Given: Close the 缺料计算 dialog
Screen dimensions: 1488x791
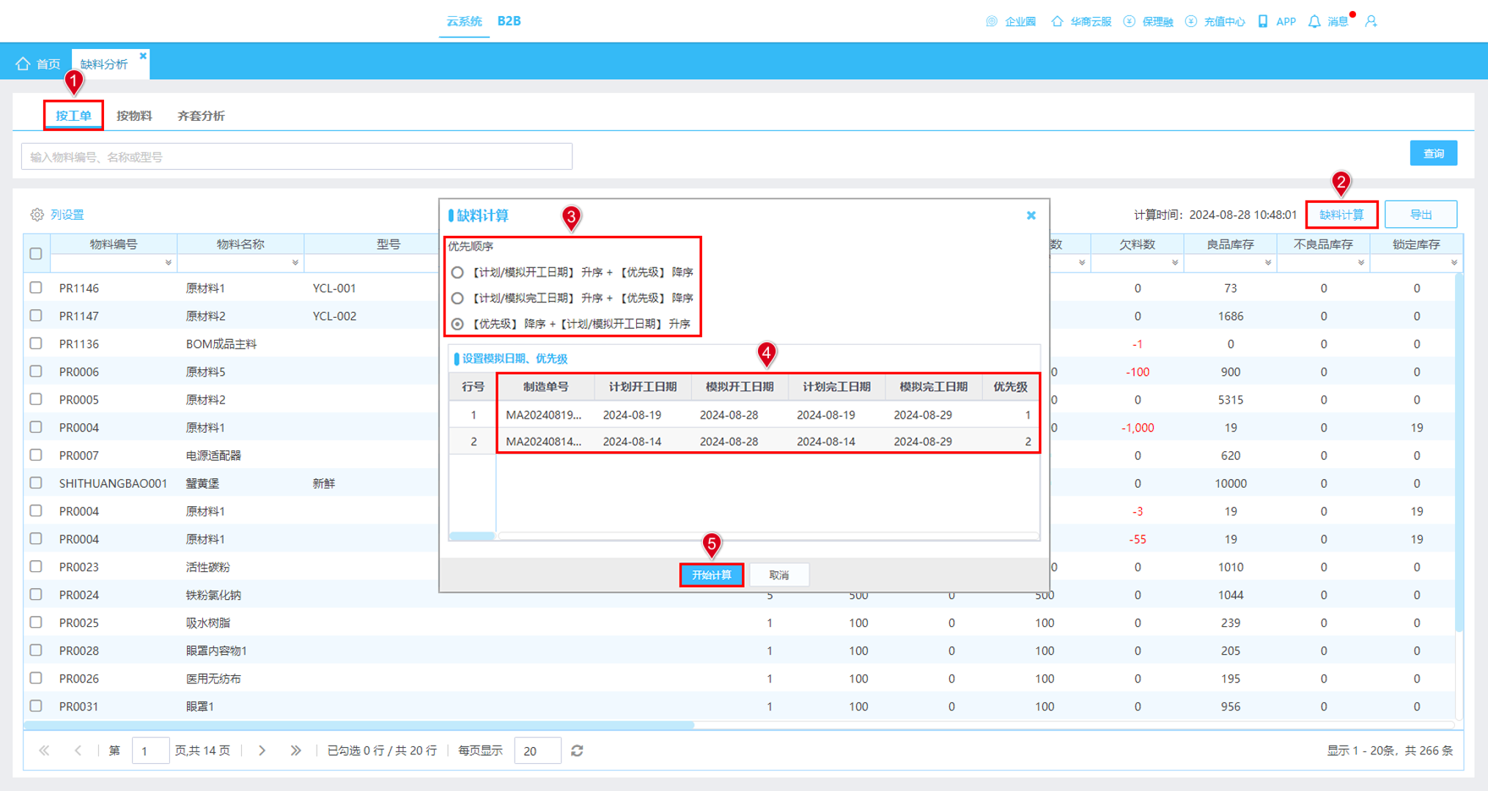Looking at the screenshot, I should pyautogui.click(x=1031, y=215).
